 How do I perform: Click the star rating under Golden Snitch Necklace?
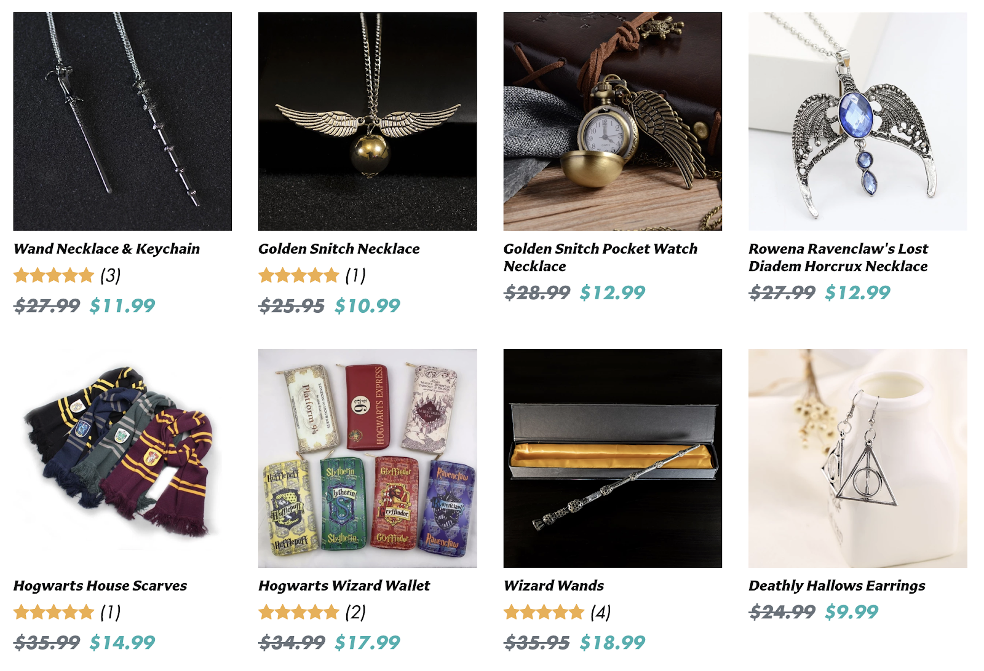point(299,275)
